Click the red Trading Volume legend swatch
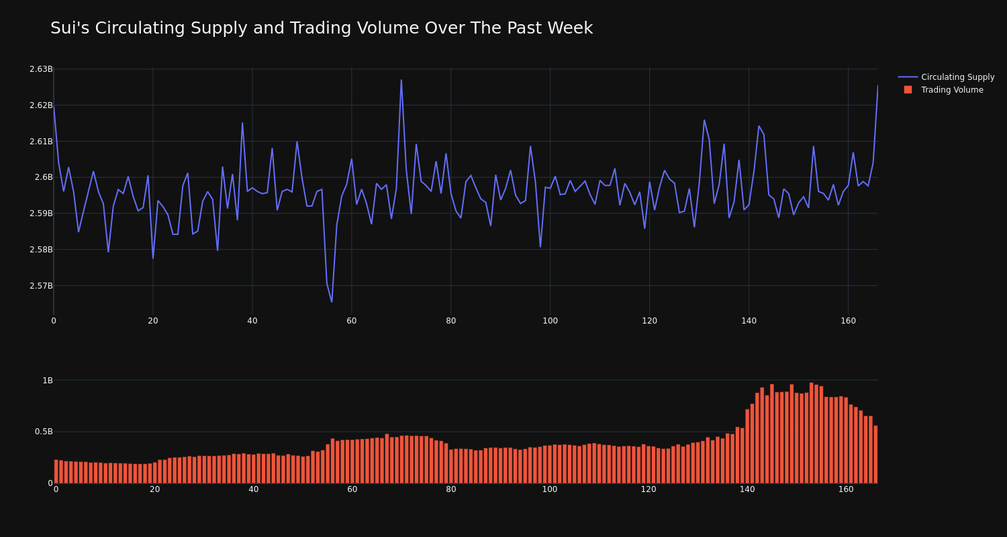Viewport: 1007px width, 537px height. [x=908, y=90]
